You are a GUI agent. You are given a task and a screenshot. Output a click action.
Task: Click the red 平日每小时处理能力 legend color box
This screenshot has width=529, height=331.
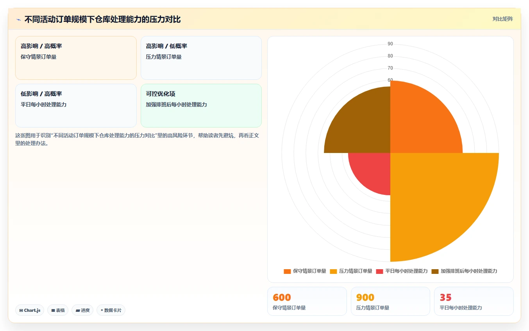[379, 271]
